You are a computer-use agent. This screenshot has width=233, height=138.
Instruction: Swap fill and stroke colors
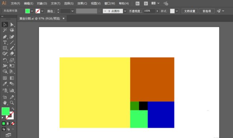13,109
